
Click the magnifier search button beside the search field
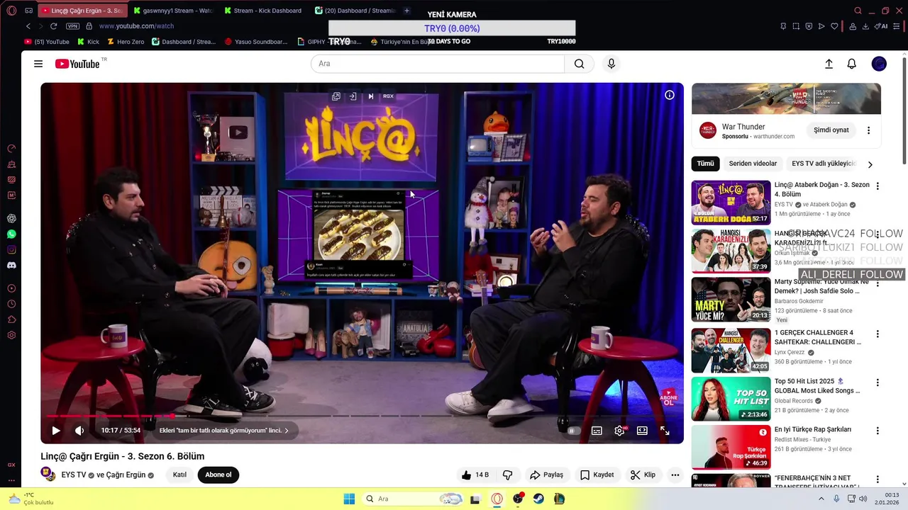point(580,64)
